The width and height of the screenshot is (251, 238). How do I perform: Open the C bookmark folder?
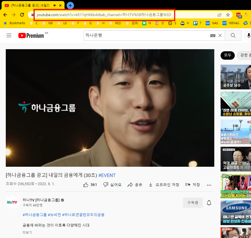pos(34,23)
